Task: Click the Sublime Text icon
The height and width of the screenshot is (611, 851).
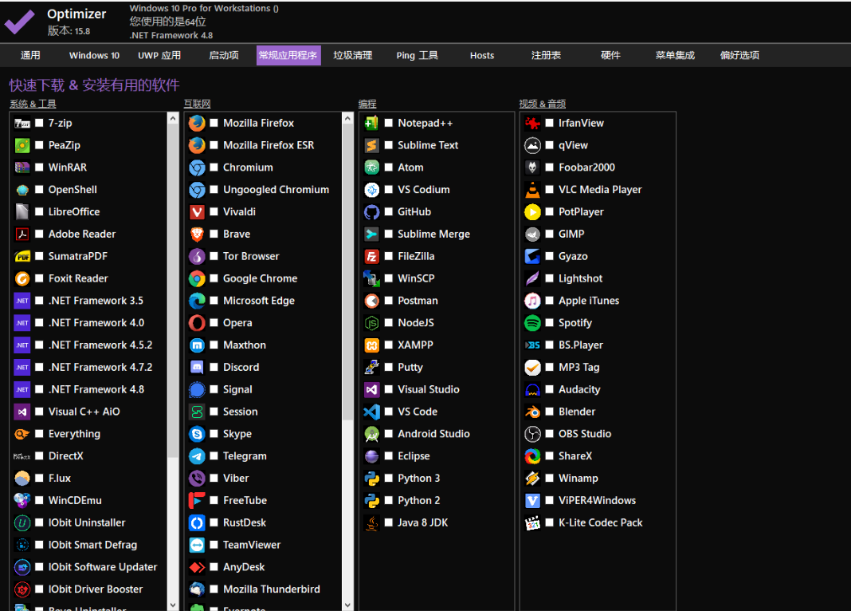Action: (372, 145)
